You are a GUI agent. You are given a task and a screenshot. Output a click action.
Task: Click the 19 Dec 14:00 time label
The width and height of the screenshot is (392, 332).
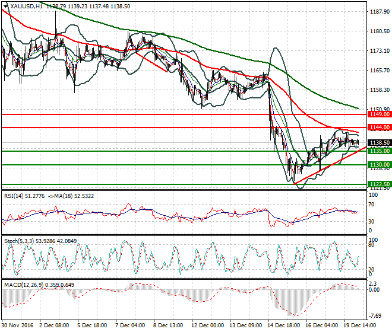point(359,325)
